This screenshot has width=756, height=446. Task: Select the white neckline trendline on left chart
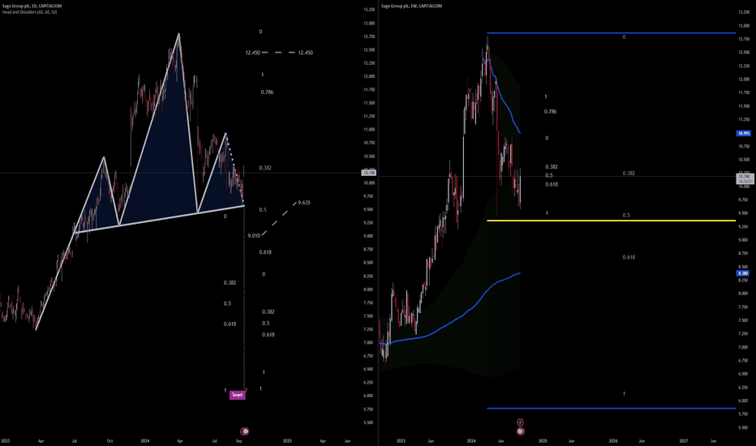[x=159, y=220]
